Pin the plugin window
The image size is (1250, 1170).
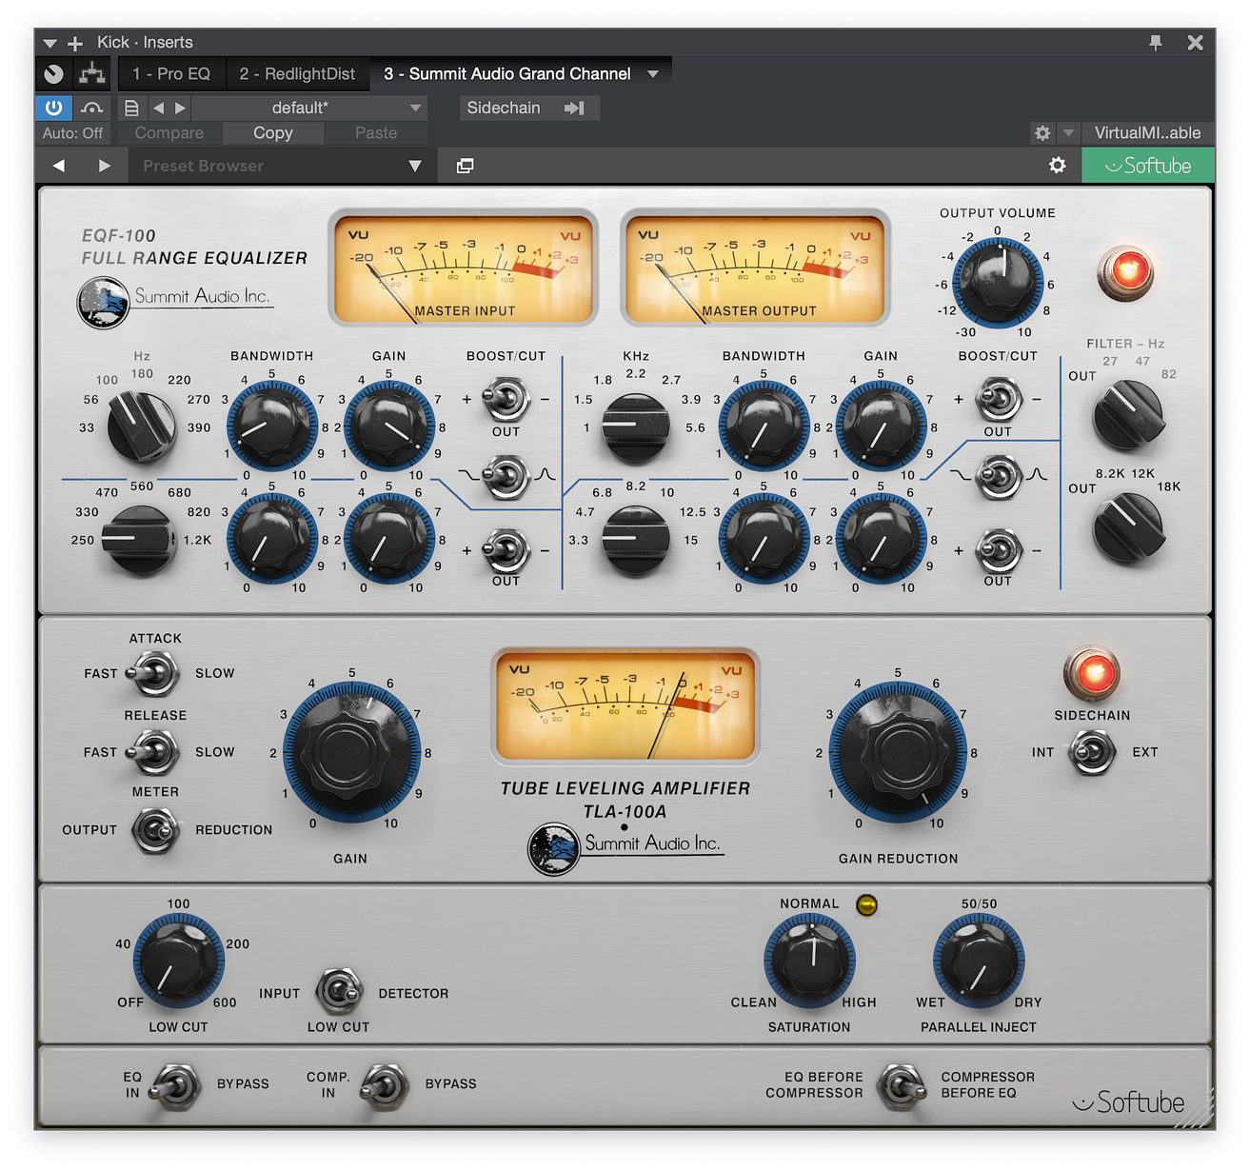1156,42
